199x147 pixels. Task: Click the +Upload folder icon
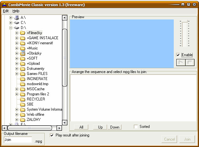click(23, 63)
